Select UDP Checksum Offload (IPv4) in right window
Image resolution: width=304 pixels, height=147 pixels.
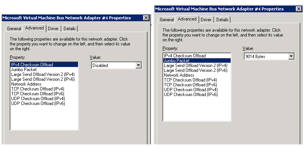(197, 90)
